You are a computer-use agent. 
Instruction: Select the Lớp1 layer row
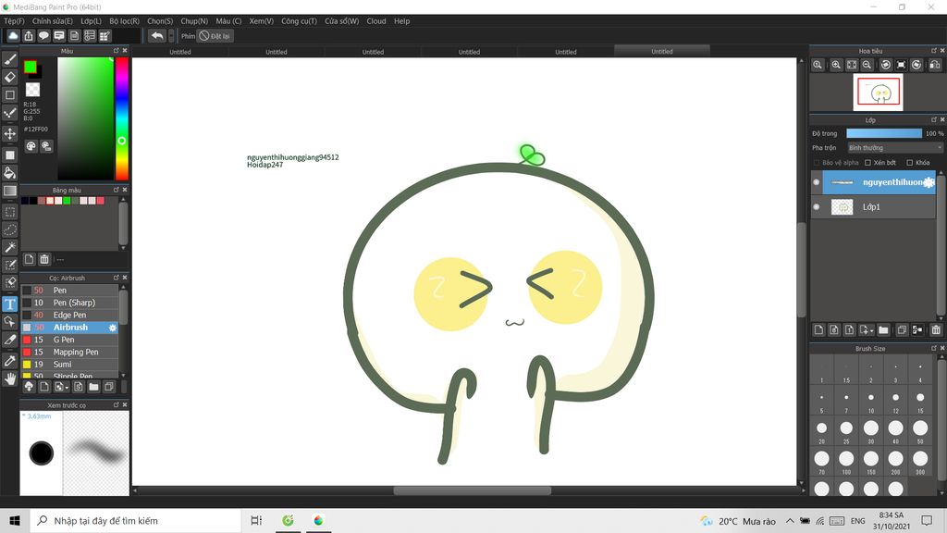click(879, 206)
